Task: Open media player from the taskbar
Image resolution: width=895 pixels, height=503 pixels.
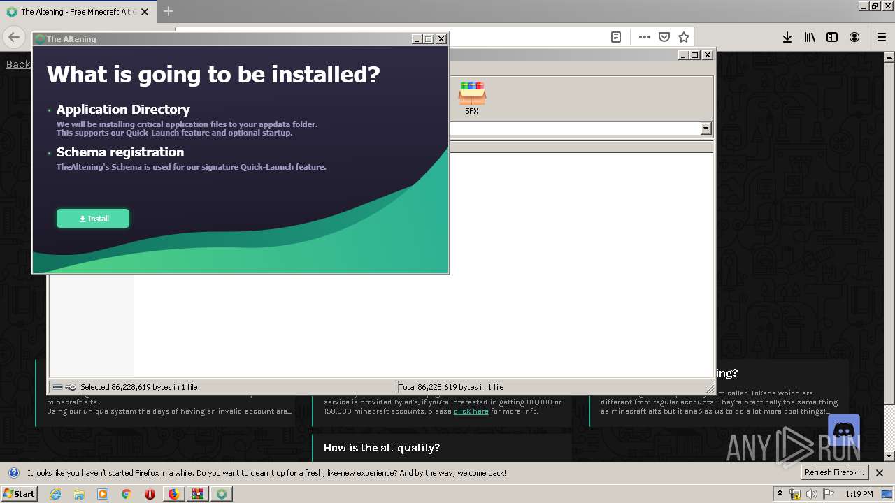Action: click(103, 494)
